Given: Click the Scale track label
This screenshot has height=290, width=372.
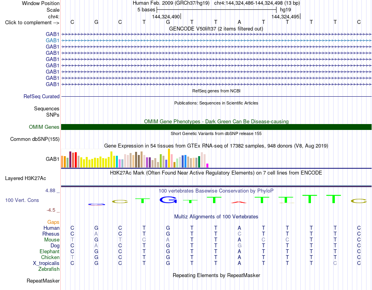Looking at the screenshot, I should pyautogui.click(x=53, y=10).
